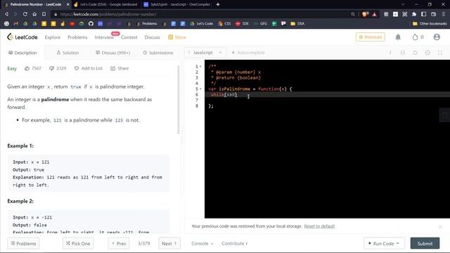This screenshot has height=253, width=450.
Task: Click the LeetCode logo
Action: pos(22,37)
